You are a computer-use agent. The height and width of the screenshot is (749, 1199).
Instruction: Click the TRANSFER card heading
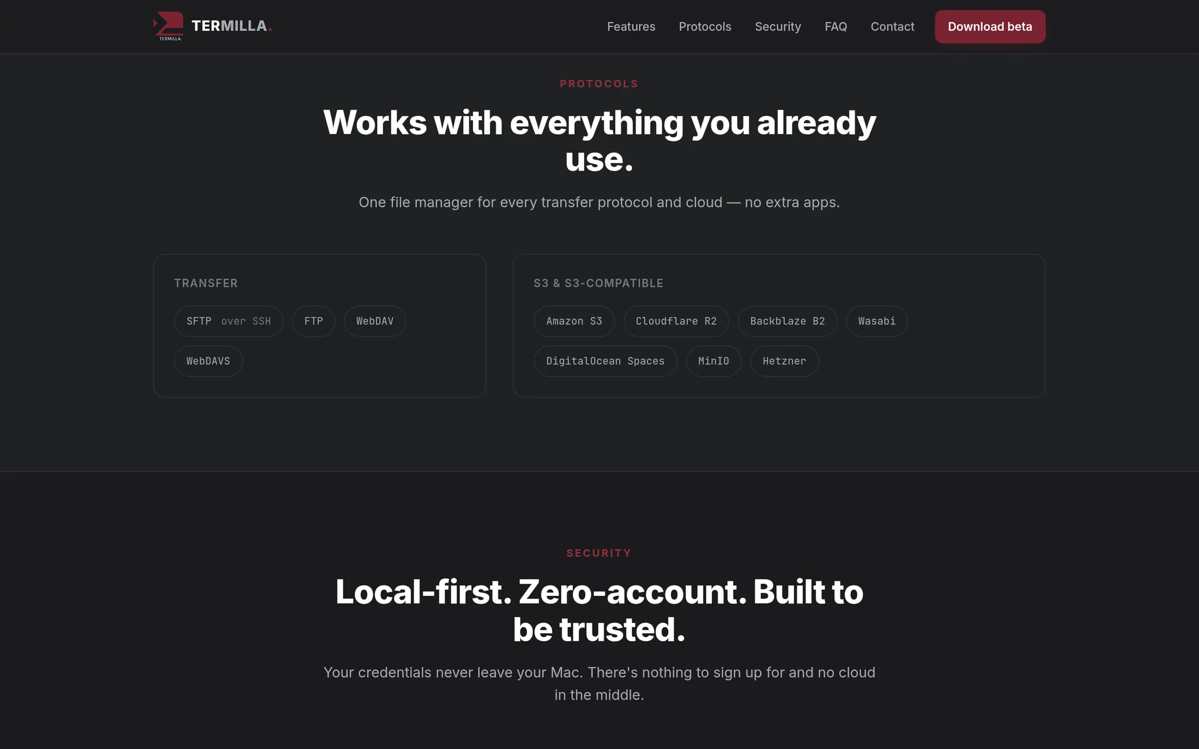[x=206, y=283]
